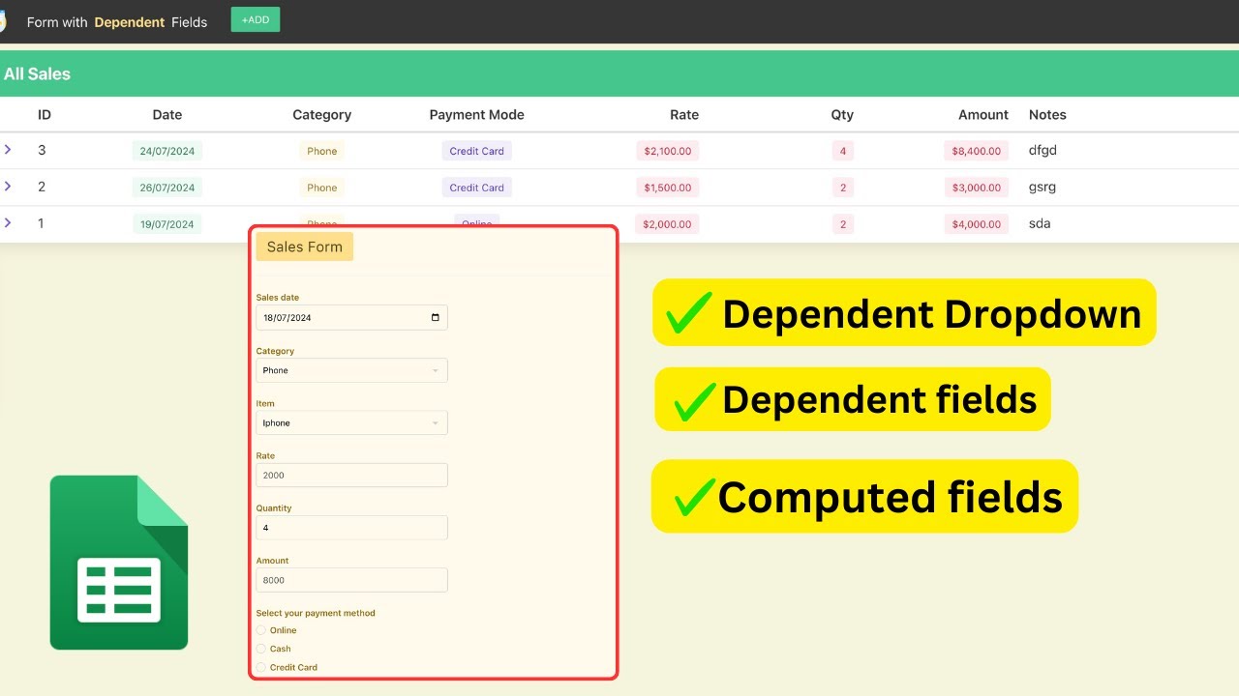The width and height of the screenshot is (1239, 696).
Task: Click the quantity 4 cell in row 3
Action: [x=843, y=151]
